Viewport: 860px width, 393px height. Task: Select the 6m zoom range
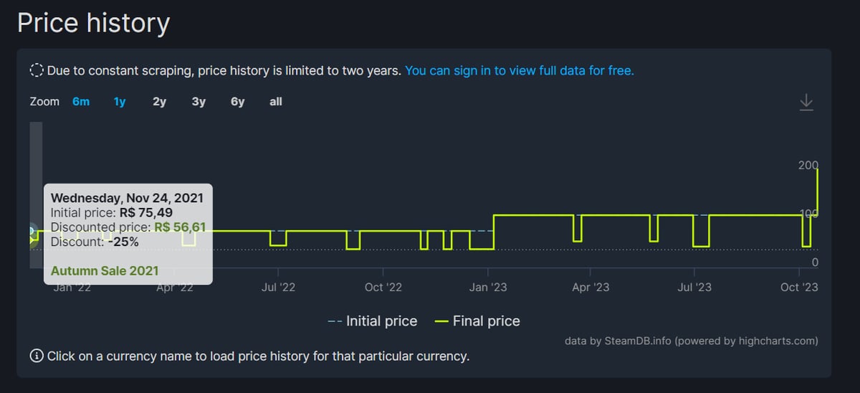point(81,102)
